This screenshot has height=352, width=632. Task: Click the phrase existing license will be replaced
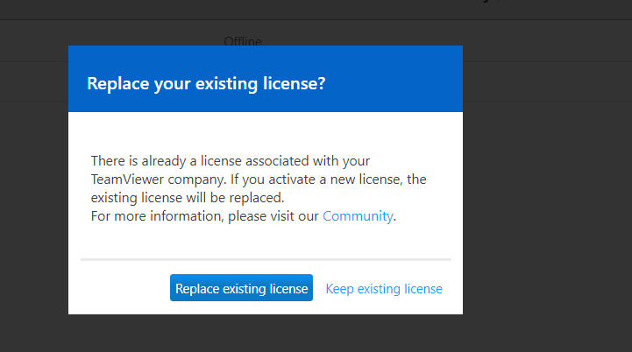click(188, 198)
